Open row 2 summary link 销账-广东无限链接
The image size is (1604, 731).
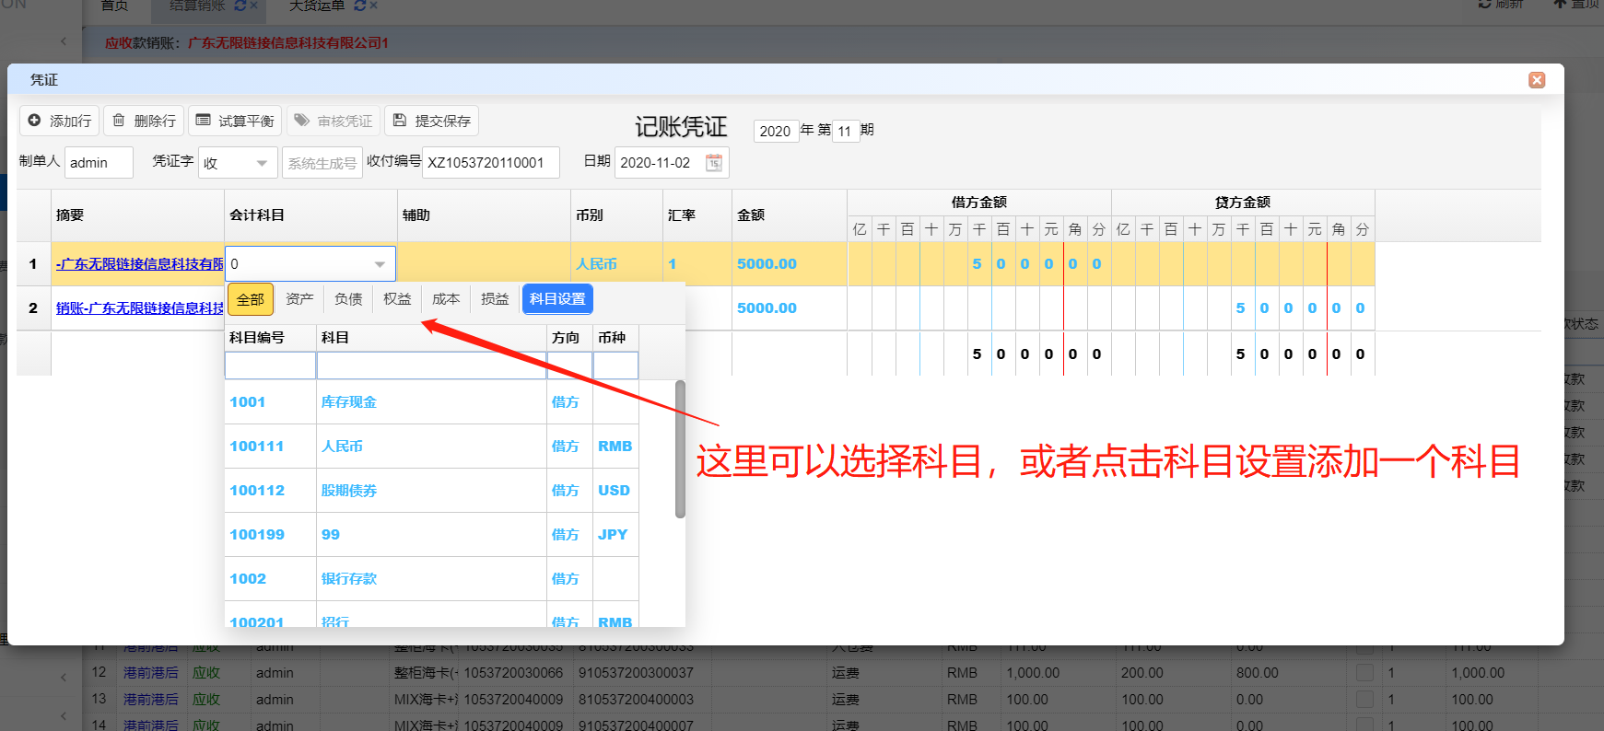[139, 308]
